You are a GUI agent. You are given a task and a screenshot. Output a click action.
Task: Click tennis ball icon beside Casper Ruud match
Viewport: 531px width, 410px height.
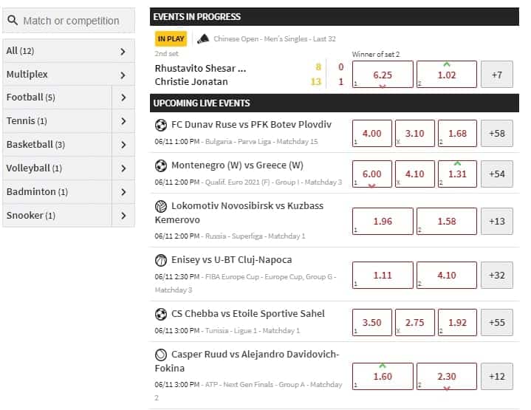pyautogui.click(x=161, y=355)
